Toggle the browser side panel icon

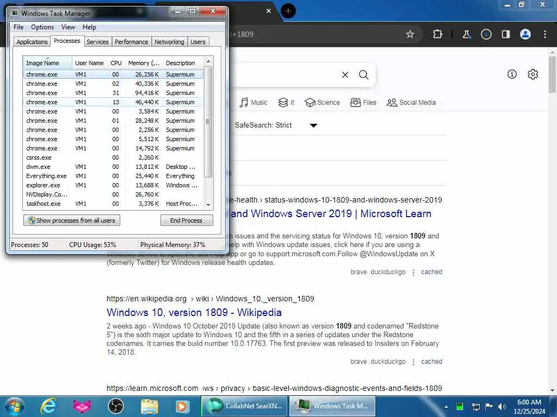point(506,34)
